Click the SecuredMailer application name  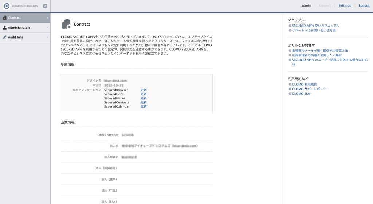[115, 98]
